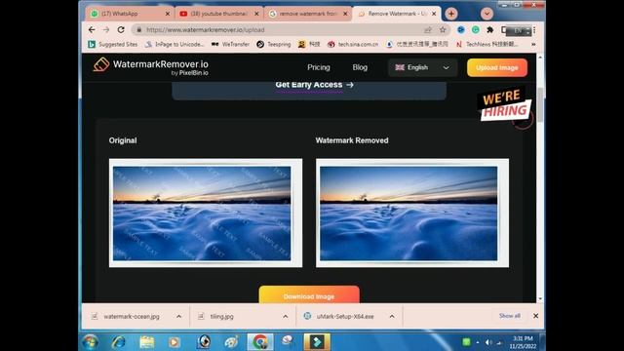
Task: Expand options for tiling.jpg download
Action: (x=286, y=316)
